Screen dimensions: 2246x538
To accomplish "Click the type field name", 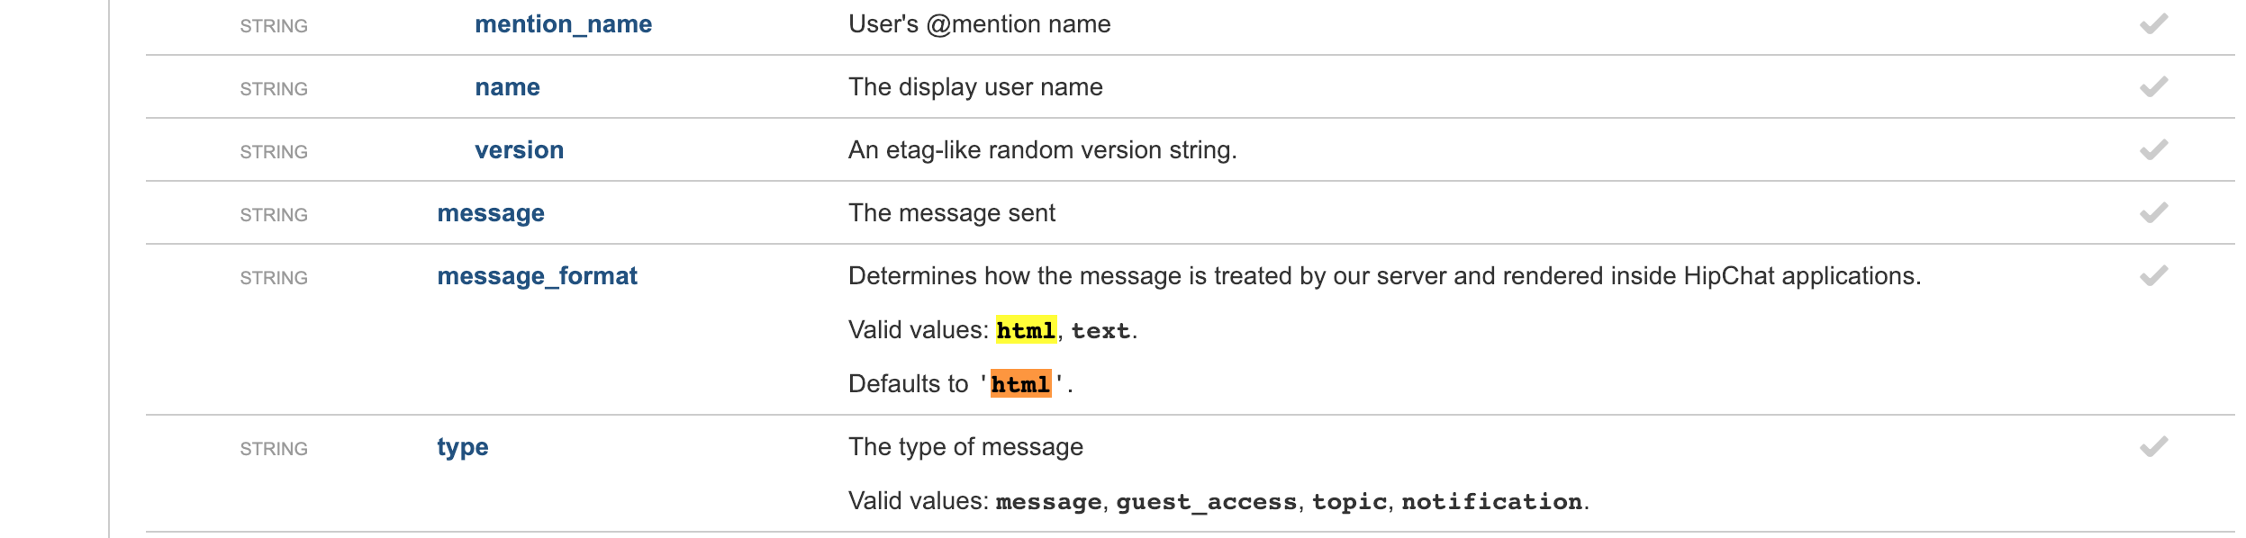I will pos(463,447).
